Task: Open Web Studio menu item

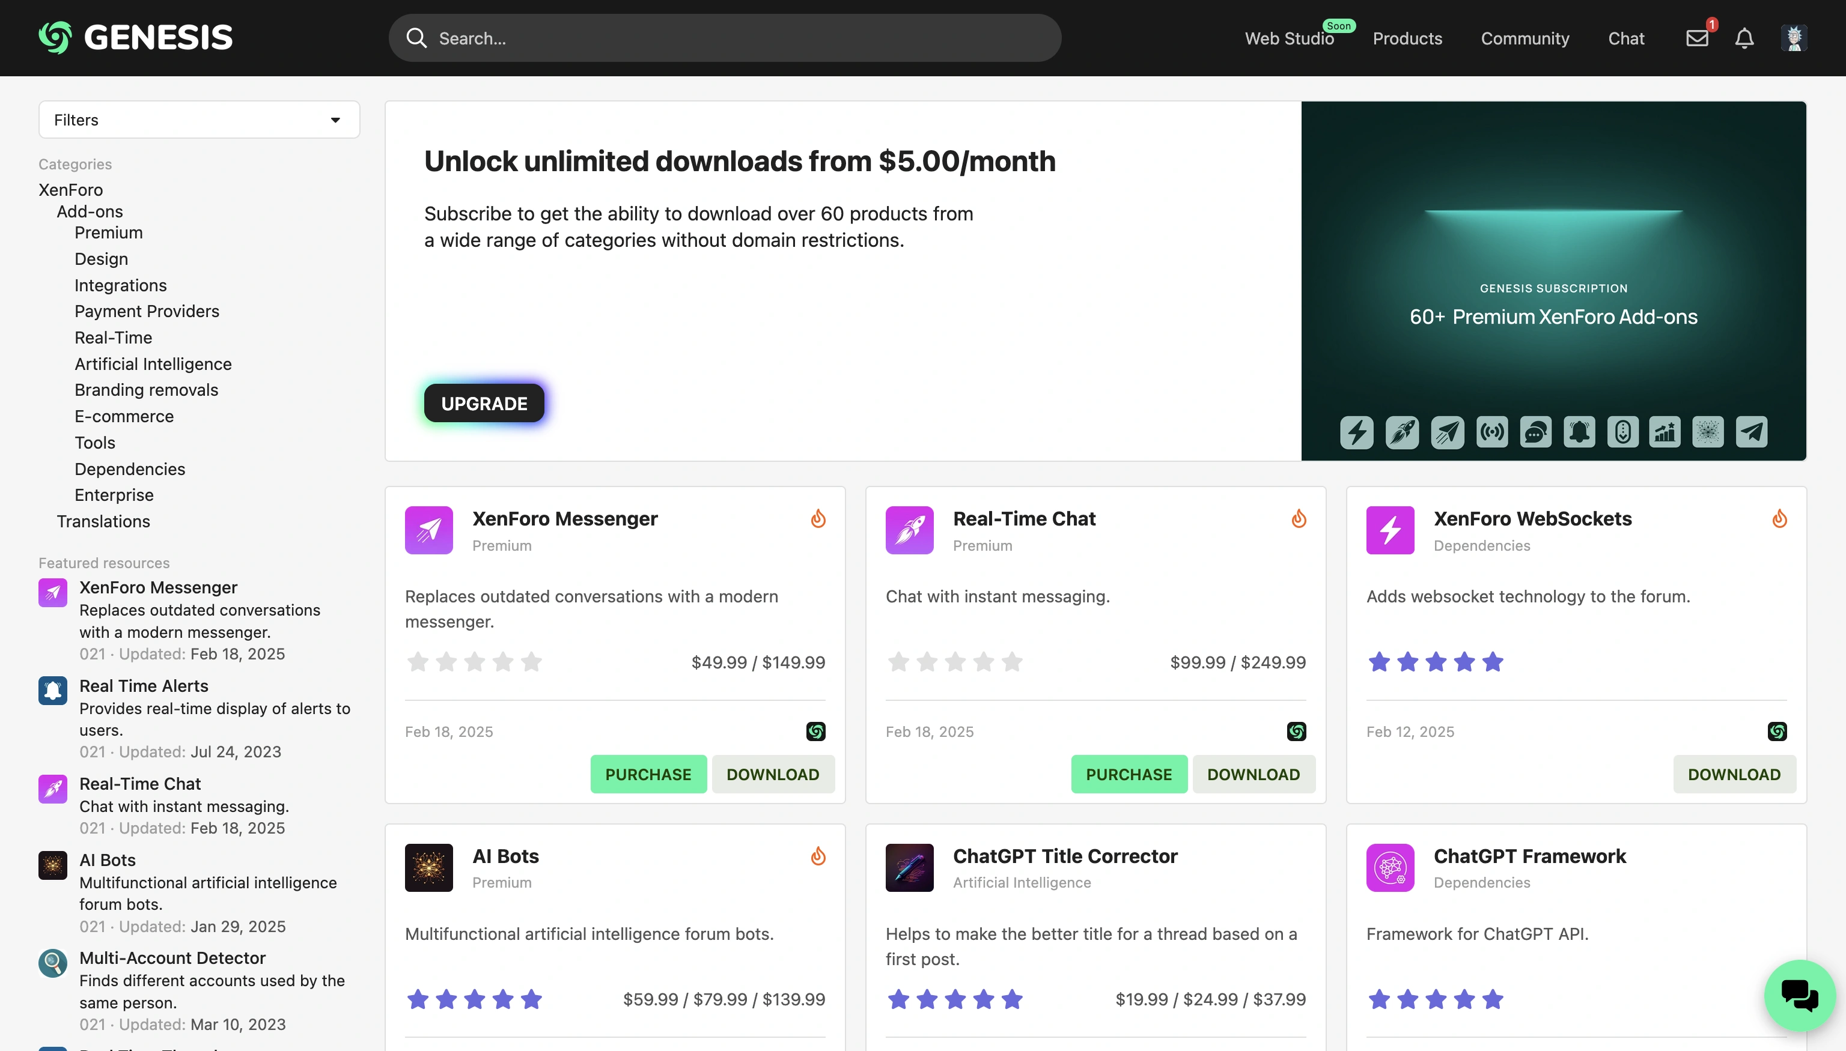Action: pyautogui.click(x=1289, y=38)
